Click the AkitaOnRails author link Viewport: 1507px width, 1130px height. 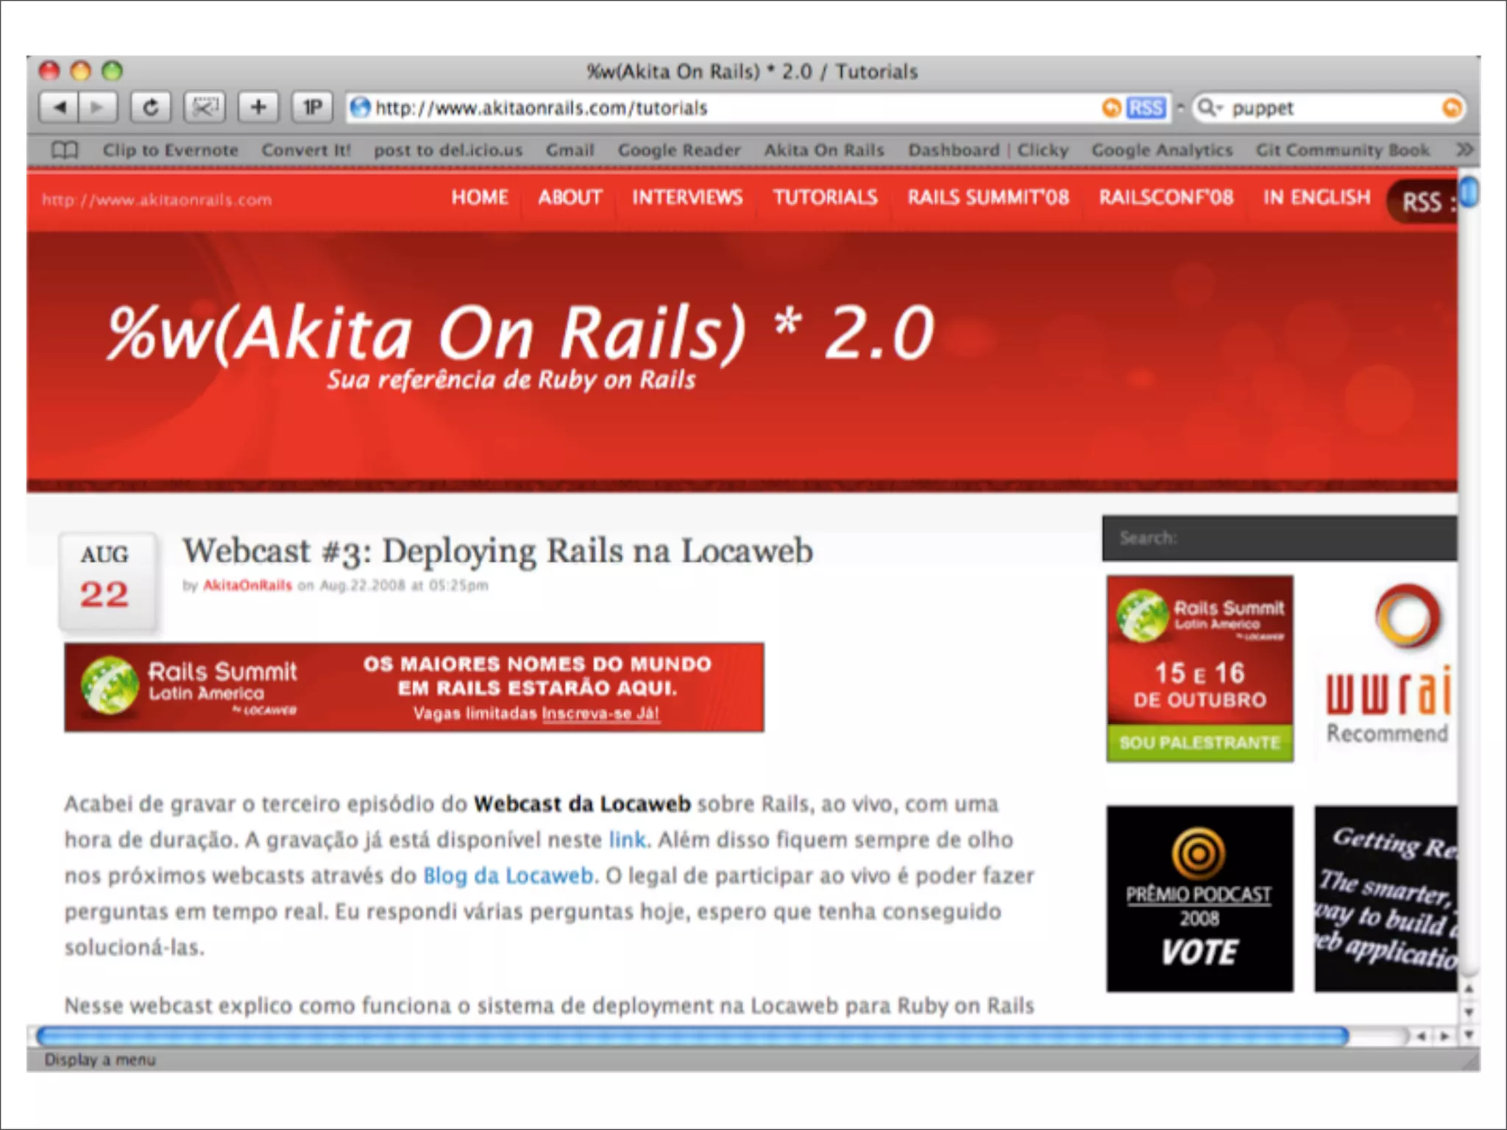pos(247,586)
